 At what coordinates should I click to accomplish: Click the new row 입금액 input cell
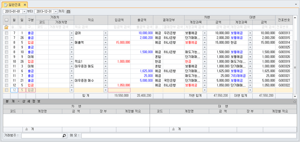point(119,90)
